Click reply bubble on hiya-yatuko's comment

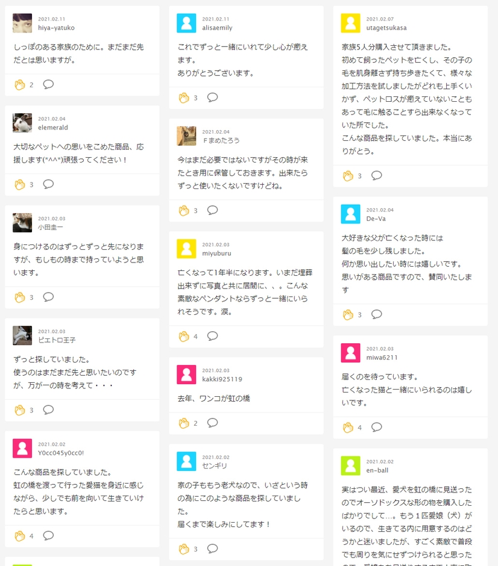tap(48, 84)
